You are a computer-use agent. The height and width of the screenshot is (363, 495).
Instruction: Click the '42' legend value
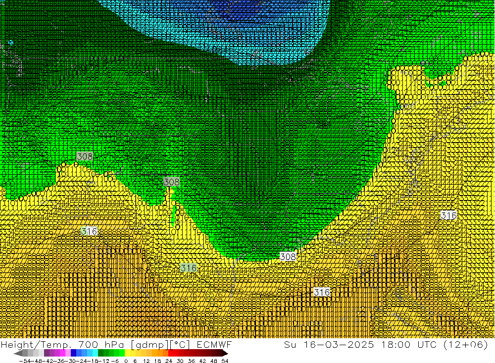[202, 361]
